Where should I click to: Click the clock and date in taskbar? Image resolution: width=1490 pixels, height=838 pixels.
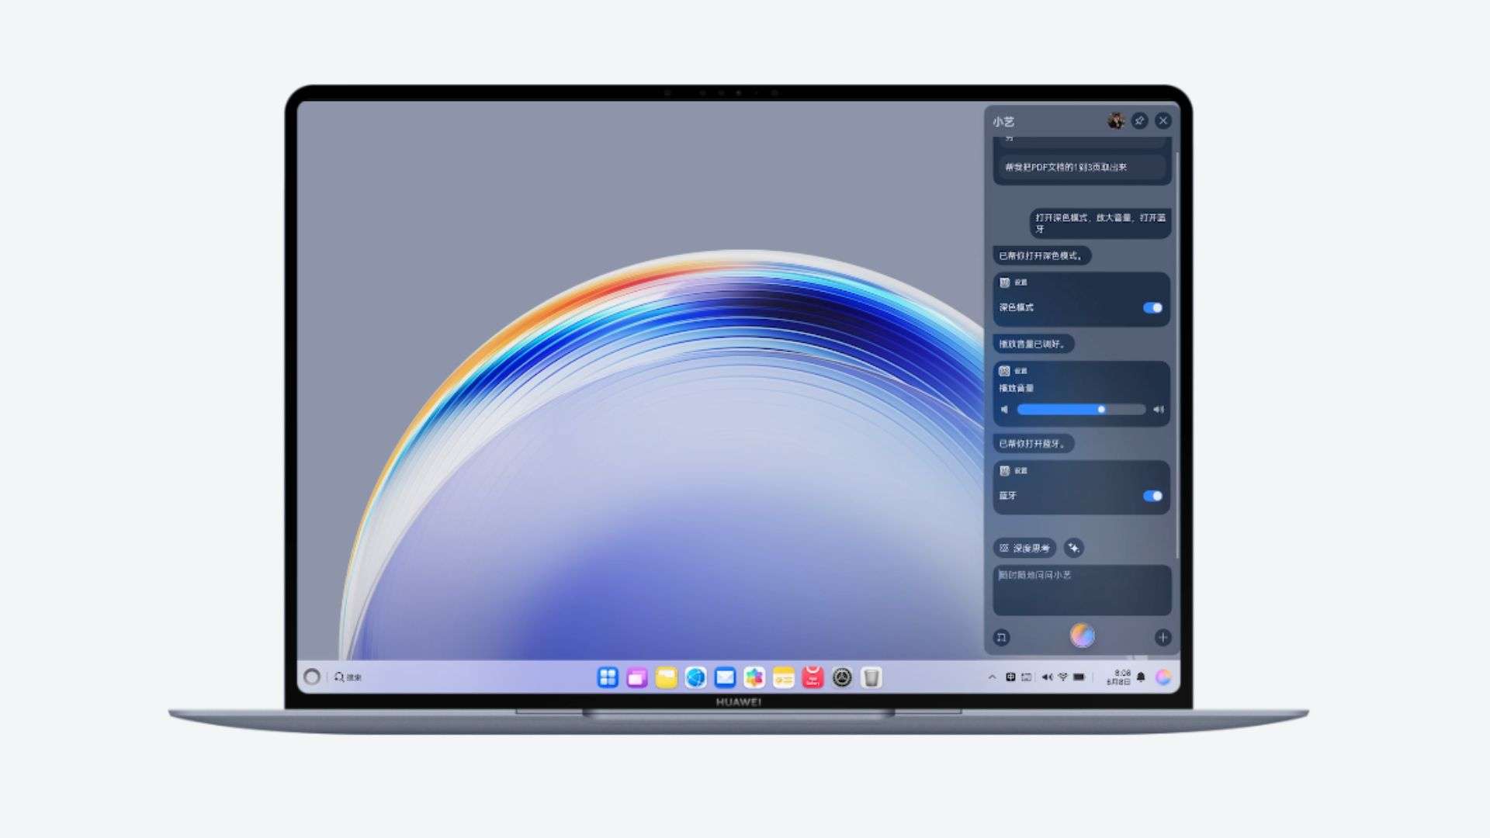coord(1118,677)
